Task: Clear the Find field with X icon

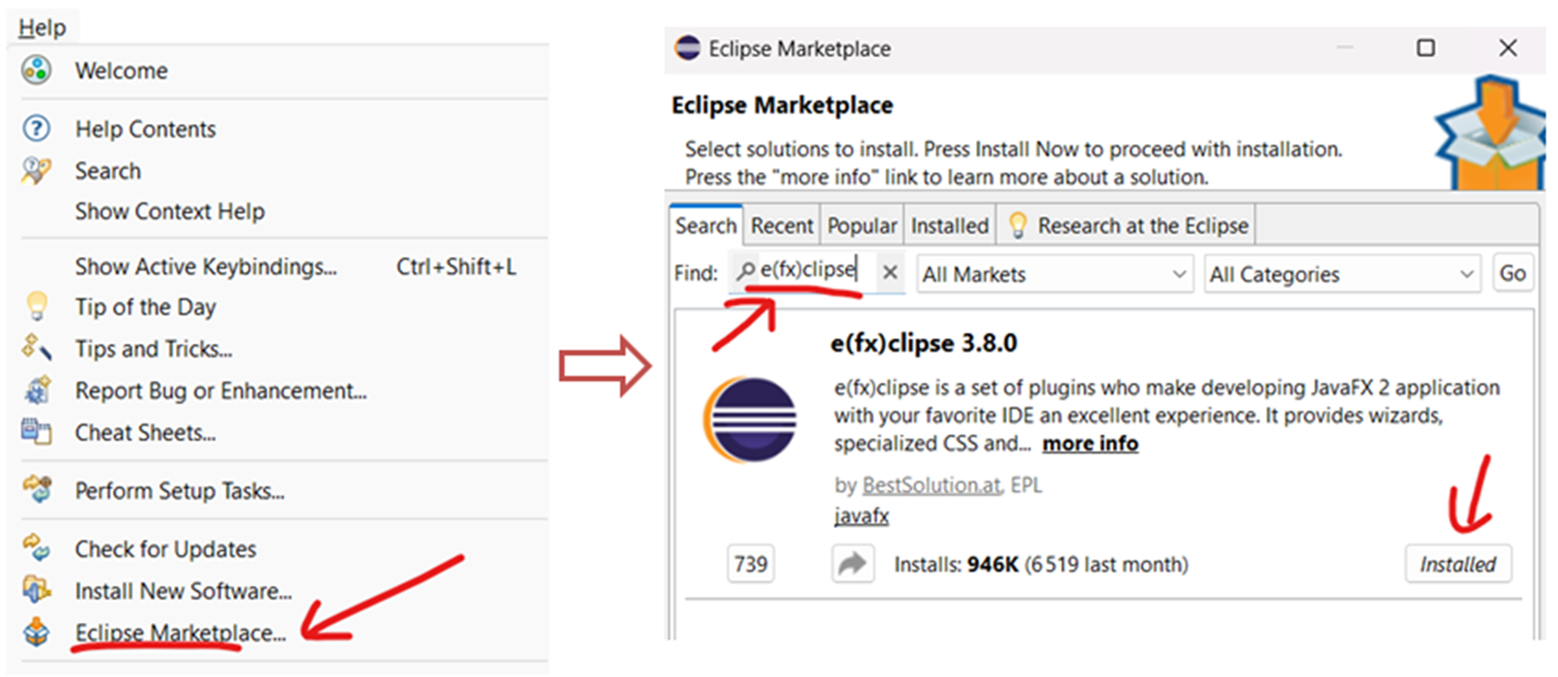Action: 889,272
